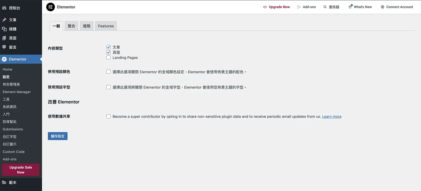This screenshot has width=421, height=191.
Task: Enable the Landing Pages checkbox
Action: pos(109,57)
